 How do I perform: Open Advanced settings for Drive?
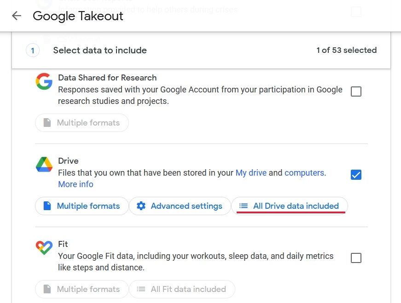pyautogui.click(x=180, y=206)
